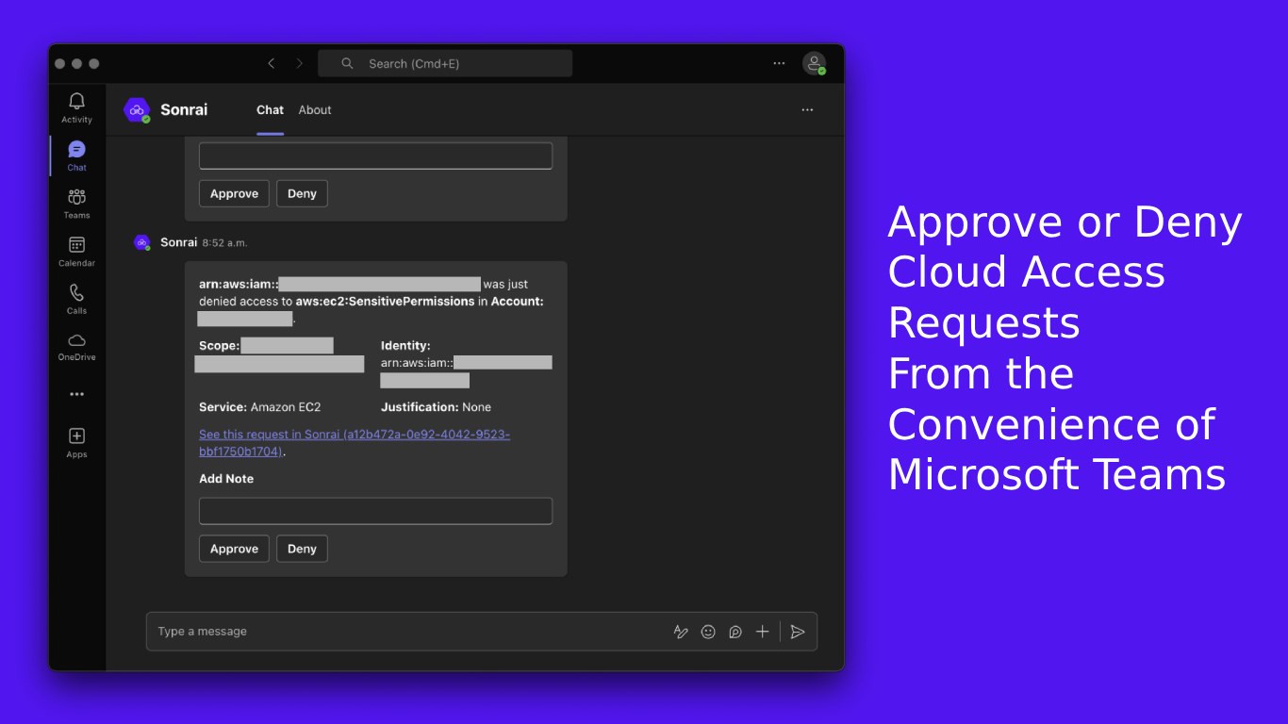1288x724 pixels.
Task: Open title bar settings ellipsis menu
Action: (x=779, y=63)
